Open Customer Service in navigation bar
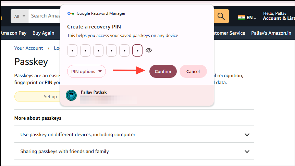 pos(230,33)
